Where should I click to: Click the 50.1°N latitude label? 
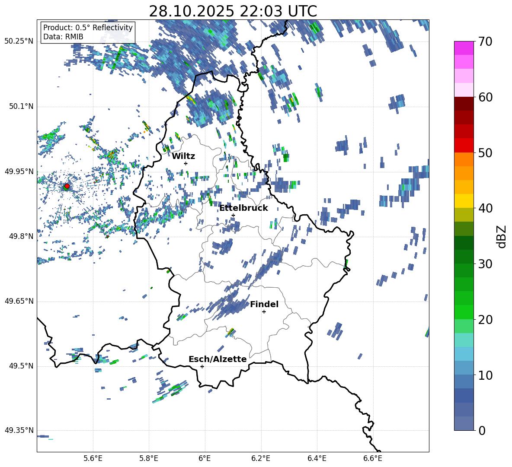pos(21,106)
